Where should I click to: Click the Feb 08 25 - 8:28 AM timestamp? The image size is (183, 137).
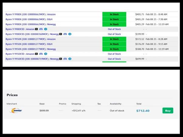(156, 39)
